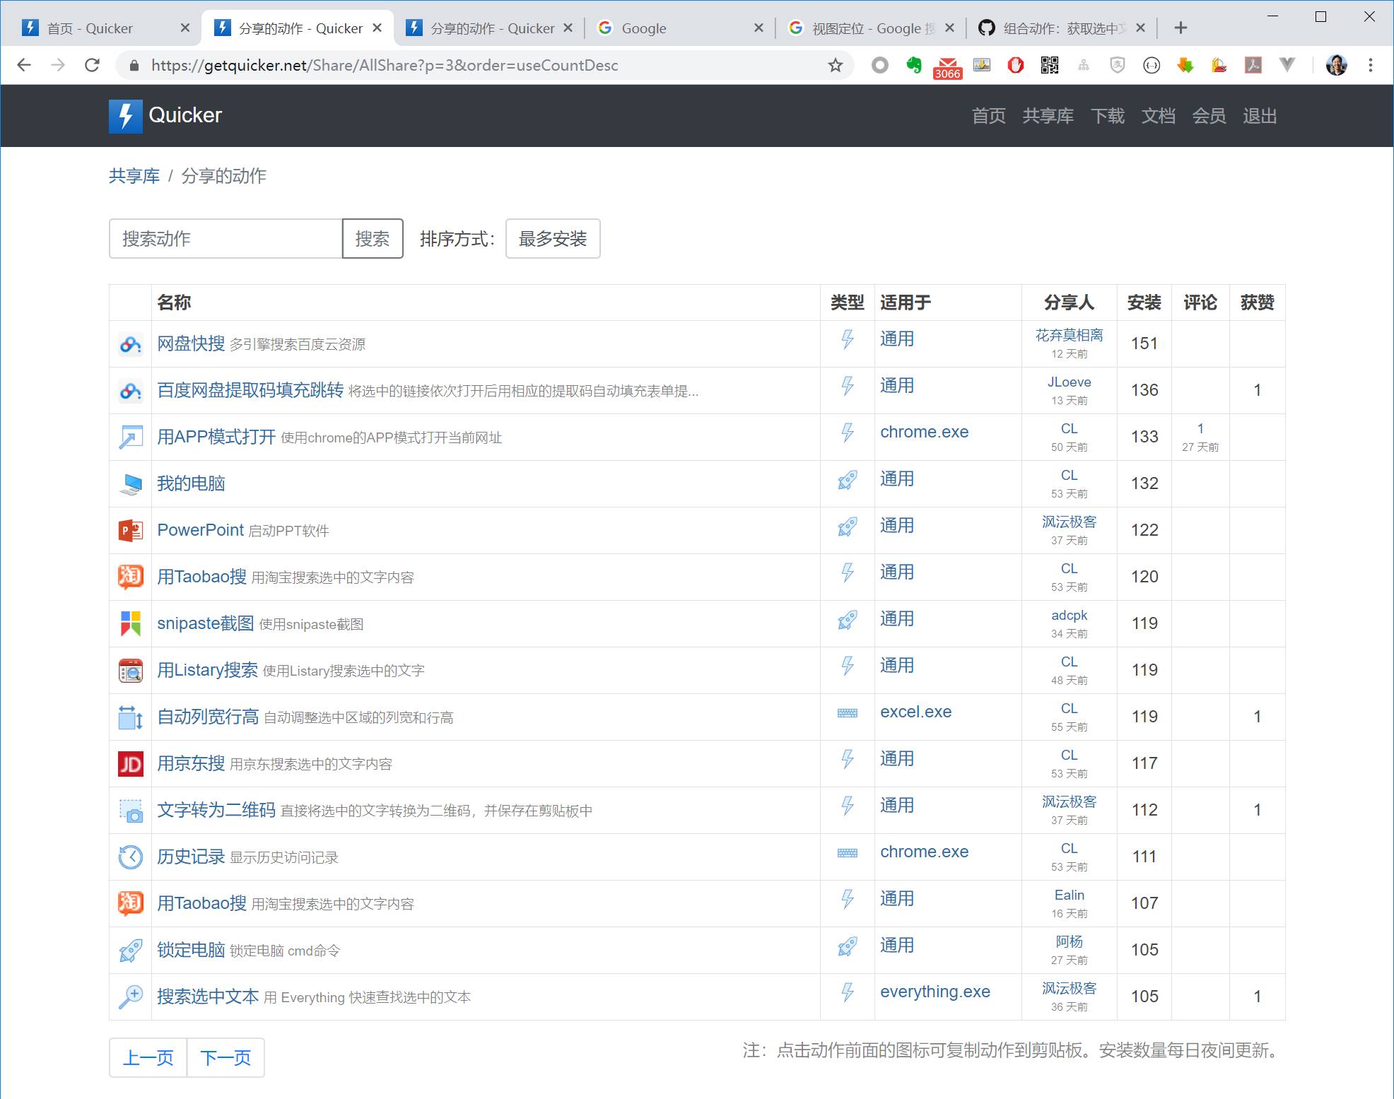Click the 历史记录 clock icon
Image resolution: width=1394 pixels, height=1099 pixels.
click(x=131, y=857)
